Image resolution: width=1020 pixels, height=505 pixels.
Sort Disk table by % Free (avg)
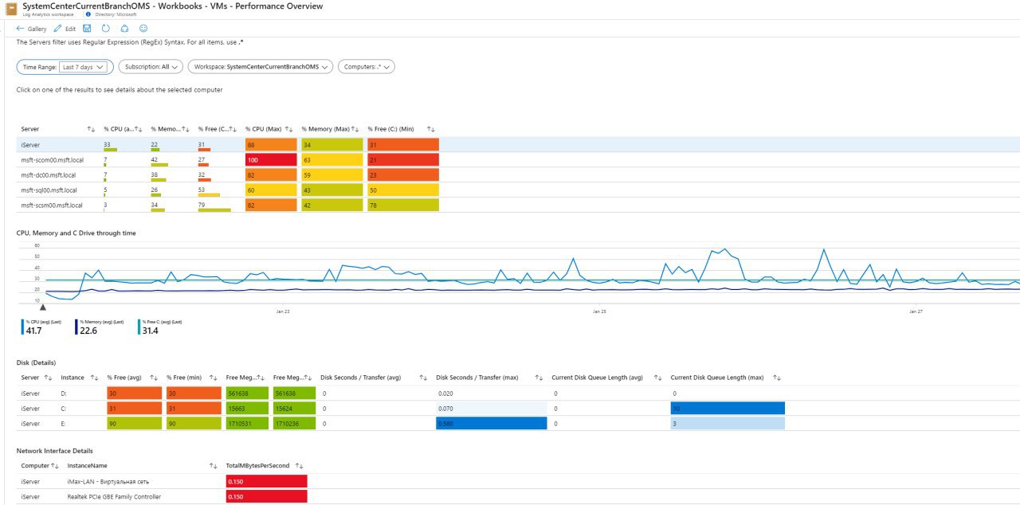(x=155, y=378)
